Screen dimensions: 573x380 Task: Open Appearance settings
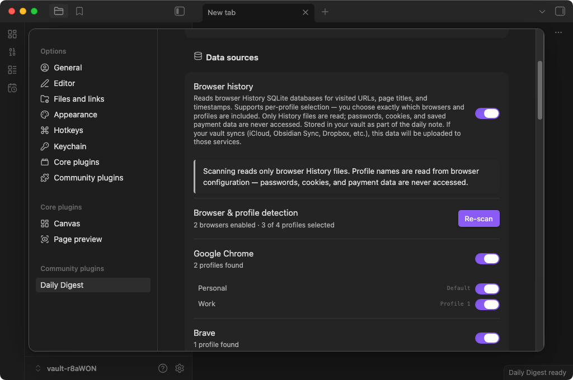pyautogui.click(x=93, y=115)
